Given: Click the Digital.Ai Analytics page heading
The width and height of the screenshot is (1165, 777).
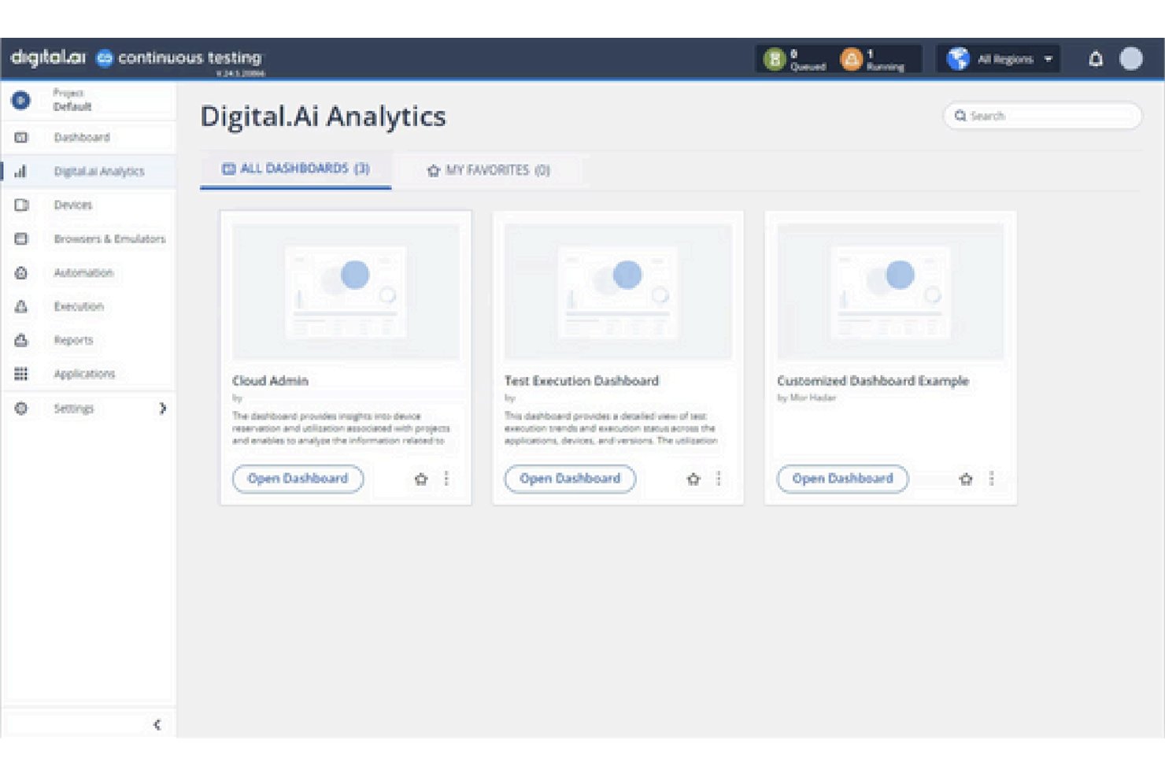Looking at the screenshot, I should pyautogui.click(x=323, y=117).
